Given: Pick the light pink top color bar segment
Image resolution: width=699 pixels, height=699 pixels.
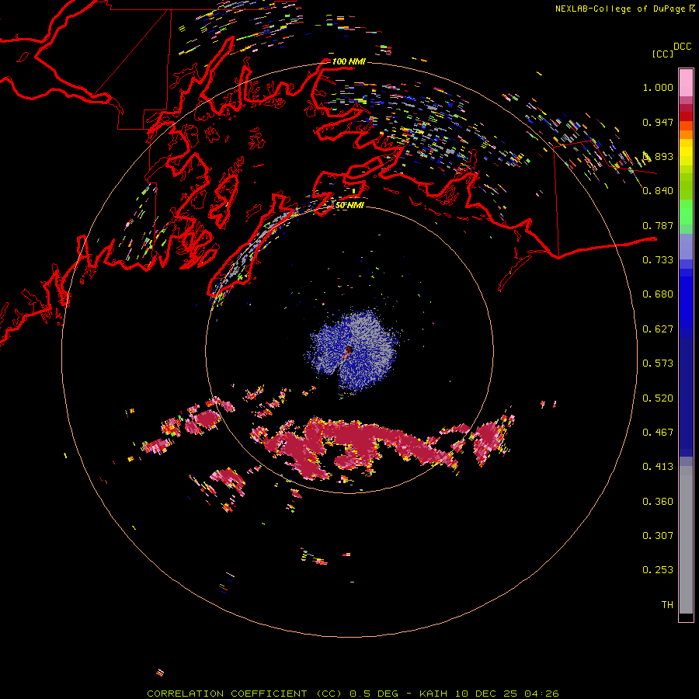Looking at the screenshot, I should (686, 82).
